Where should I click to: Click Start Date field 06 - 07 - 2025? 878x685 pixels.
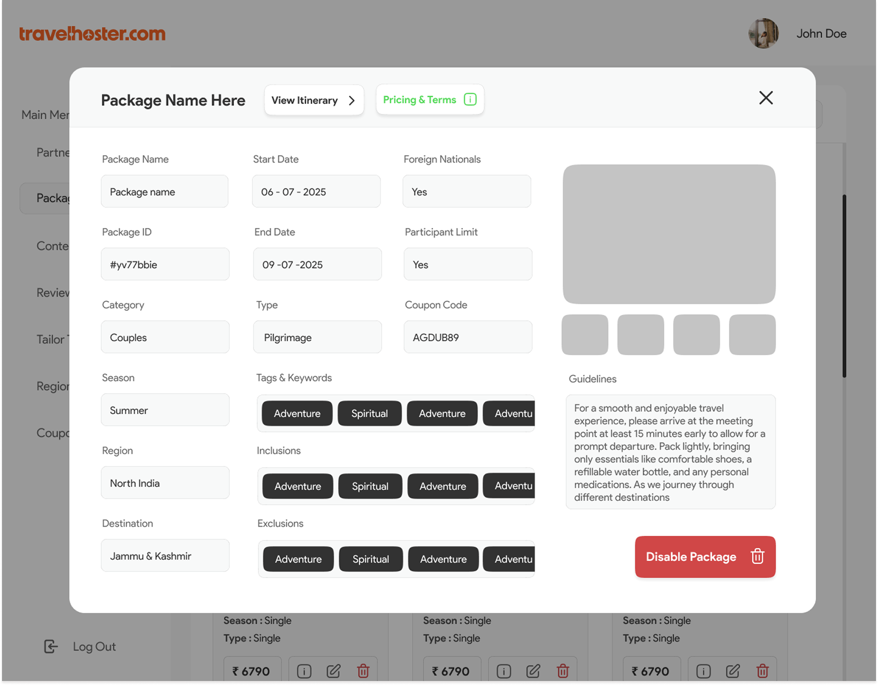[316, 192]
